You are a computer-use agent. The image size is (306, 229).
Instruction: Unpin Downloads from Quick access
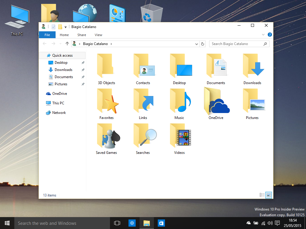click(x=83, y=70)
